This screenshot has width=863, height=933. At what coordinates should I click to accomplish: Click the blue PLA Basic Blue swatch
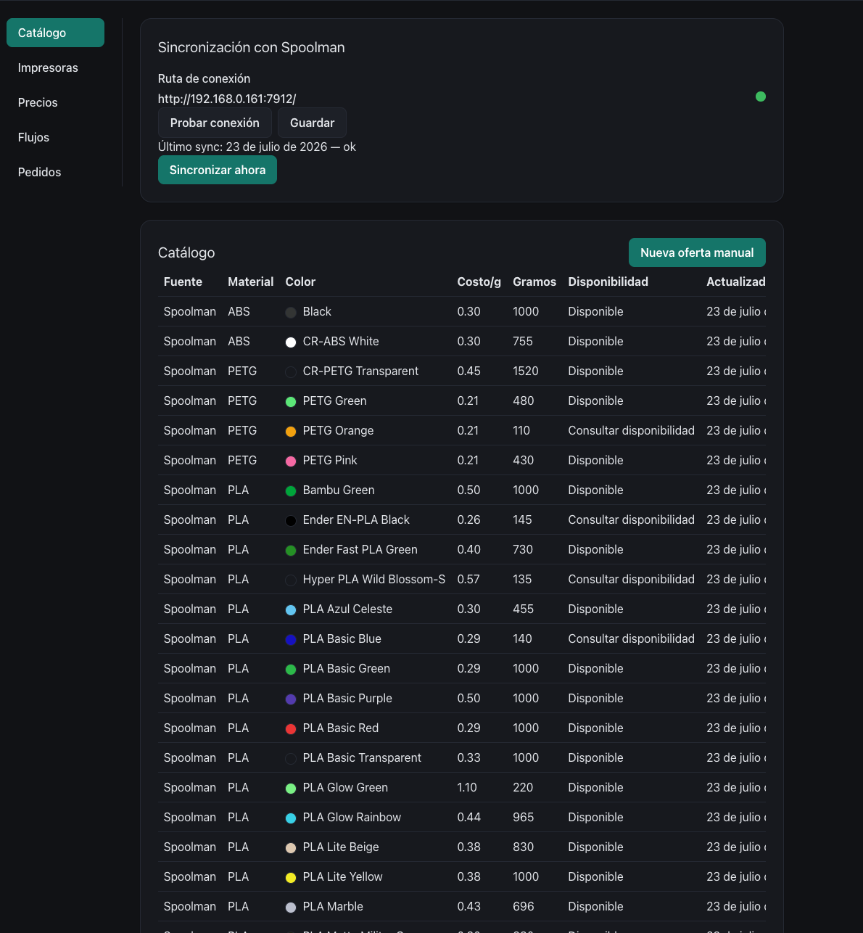tap(291, 639)
